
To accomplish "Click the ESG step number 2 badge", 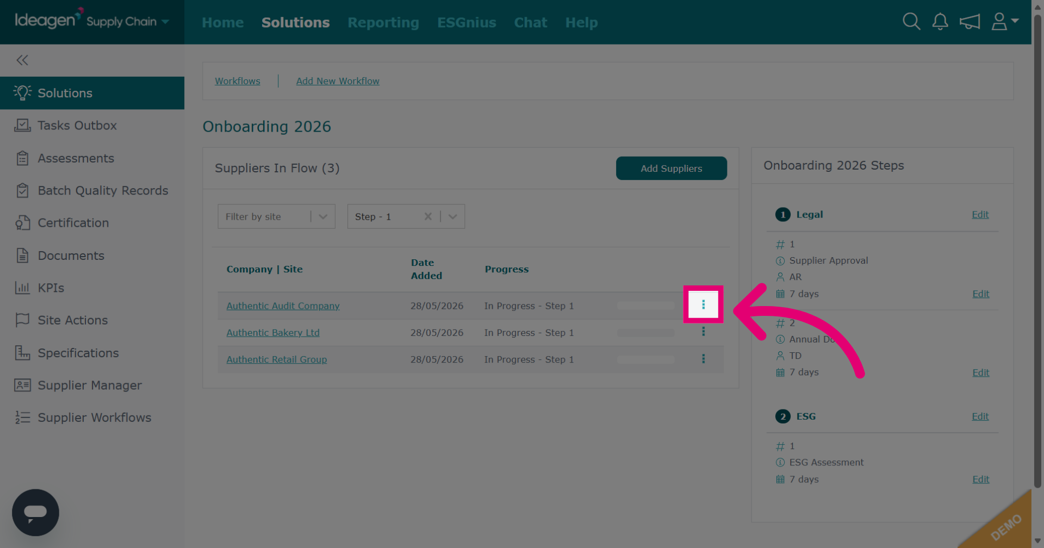I will point(782,416).
